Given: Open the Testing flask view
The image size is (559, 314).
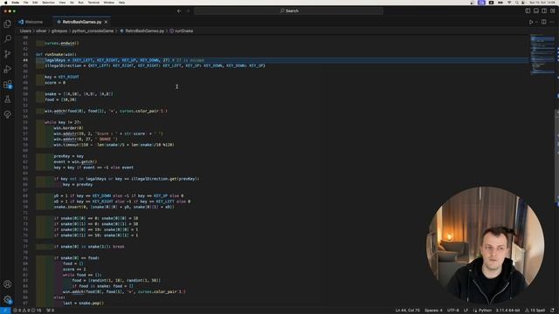Looking at the screenshot, I should pyautogui.click(x=8, y=99).
